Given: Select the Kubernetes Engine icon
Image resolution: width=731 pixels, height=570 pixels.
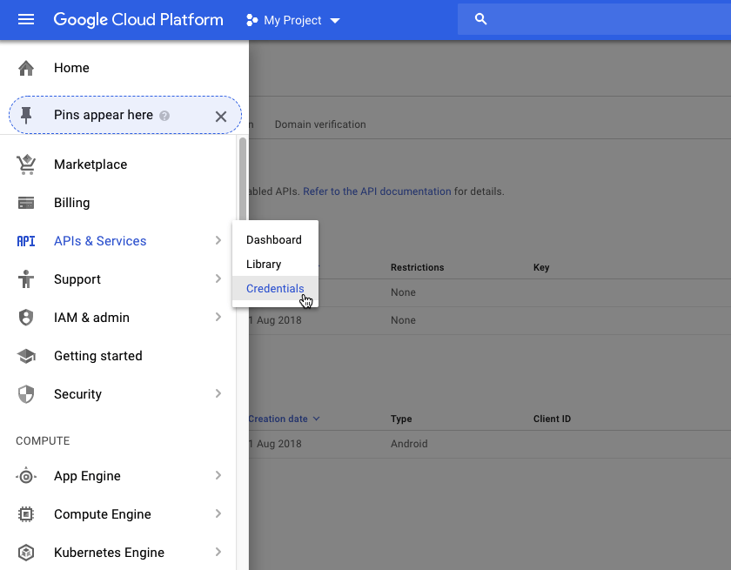Looking at the screenshot, I should pos(25,552).
